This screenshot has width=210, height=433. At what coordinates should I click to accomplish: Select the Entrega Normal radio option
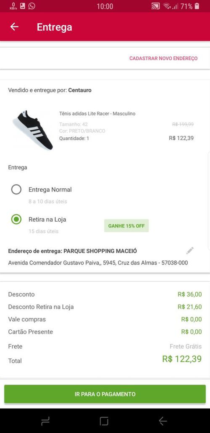[x=16, y=190]
